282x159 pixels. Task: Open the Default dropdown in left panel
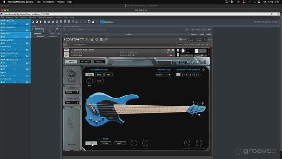[72, 92]
